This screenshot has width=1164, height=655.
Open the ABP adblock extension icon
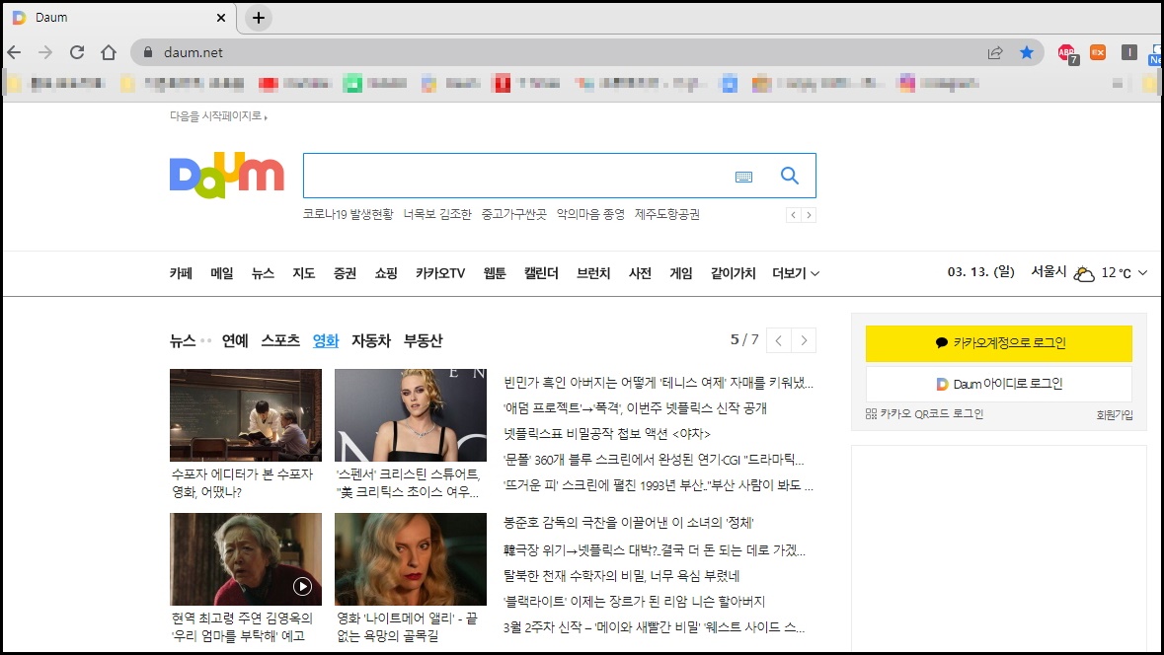point(1067,52)
